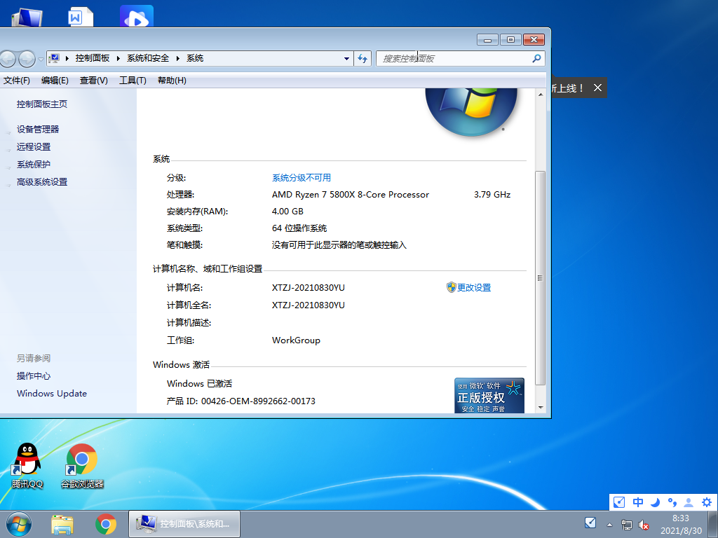
Task: Open Chrome from the taskbar
Action: pos(107,523)
